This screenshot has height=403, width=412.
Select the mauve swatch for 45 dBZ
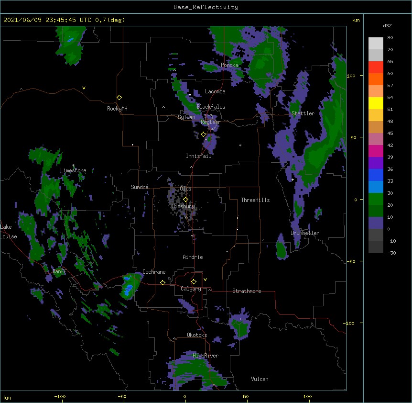coord(376,139)
